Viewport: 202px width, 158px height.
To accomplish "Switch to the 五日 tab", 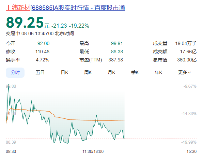I will tap(40, 72).
